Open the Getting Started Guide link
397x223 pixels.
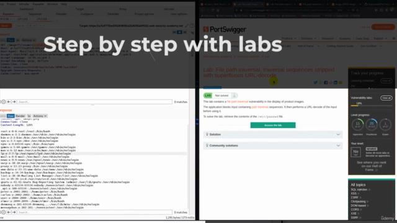tap(340, 46)
